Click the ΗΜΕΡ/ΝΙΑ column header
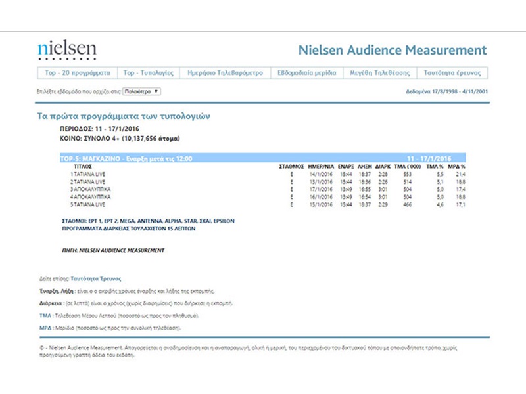526x394 pixels. click(x=321, y=167)
